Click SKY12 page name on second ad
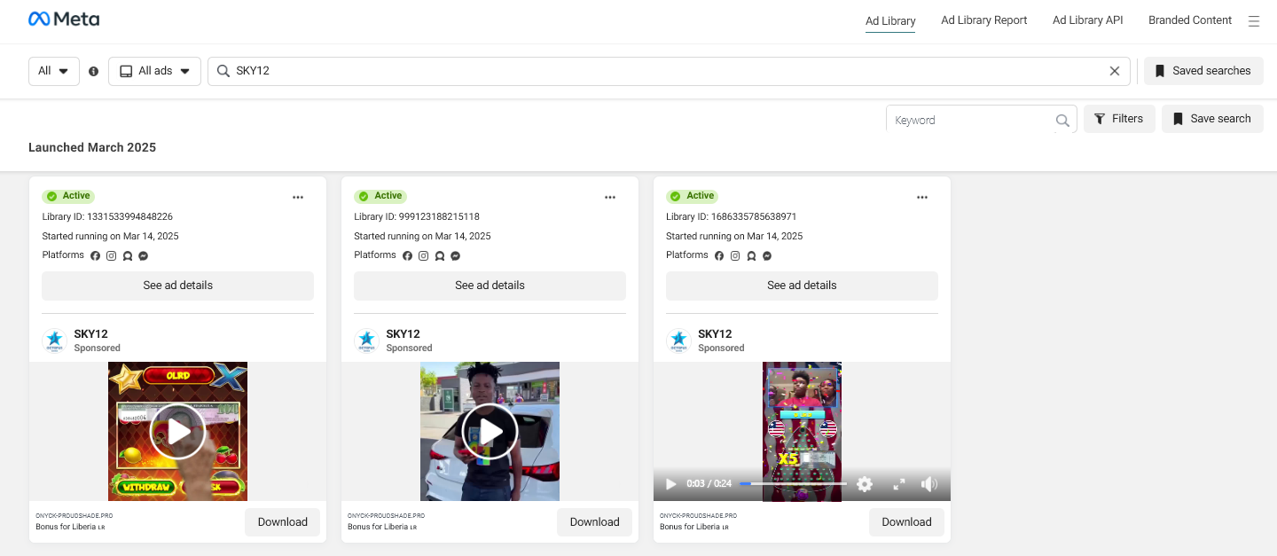The width and height of the screenshot is (1277, 556). point(403,334)
